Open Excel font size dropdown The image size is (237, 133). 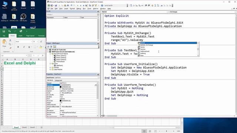37,41
